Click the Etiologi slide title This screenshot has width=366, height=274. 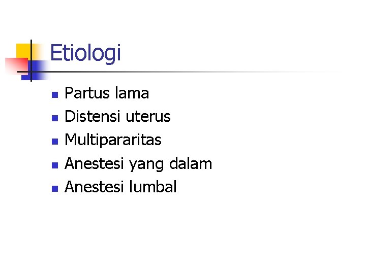pyautogui.click(x=85, y=54)
